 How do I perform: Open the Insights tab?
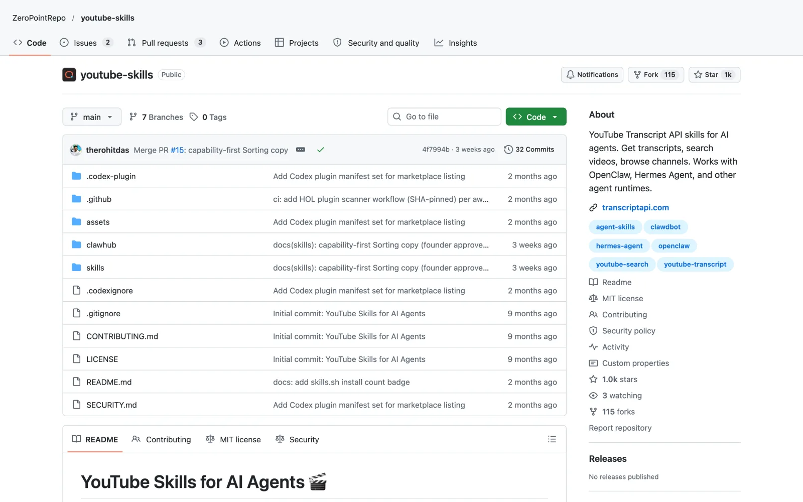(x=456, y=43)
